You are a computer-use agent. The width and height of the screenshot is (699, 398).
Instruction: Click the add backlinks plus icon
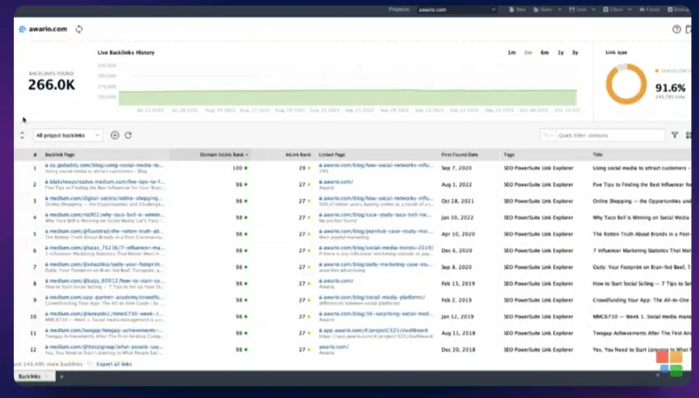click(114, 135)
